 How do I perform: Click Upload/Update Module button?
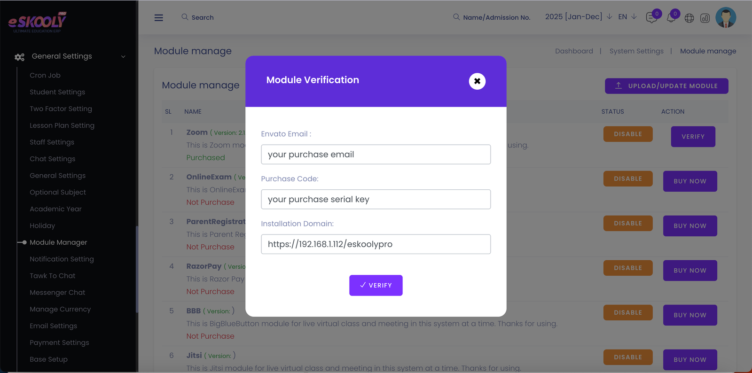click(666, 86)
